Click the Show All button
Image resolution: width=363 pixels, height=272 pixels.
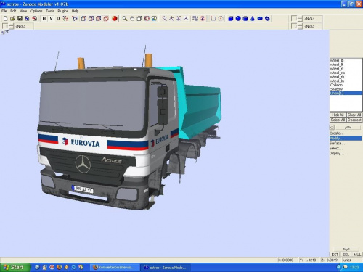(354, 115)
